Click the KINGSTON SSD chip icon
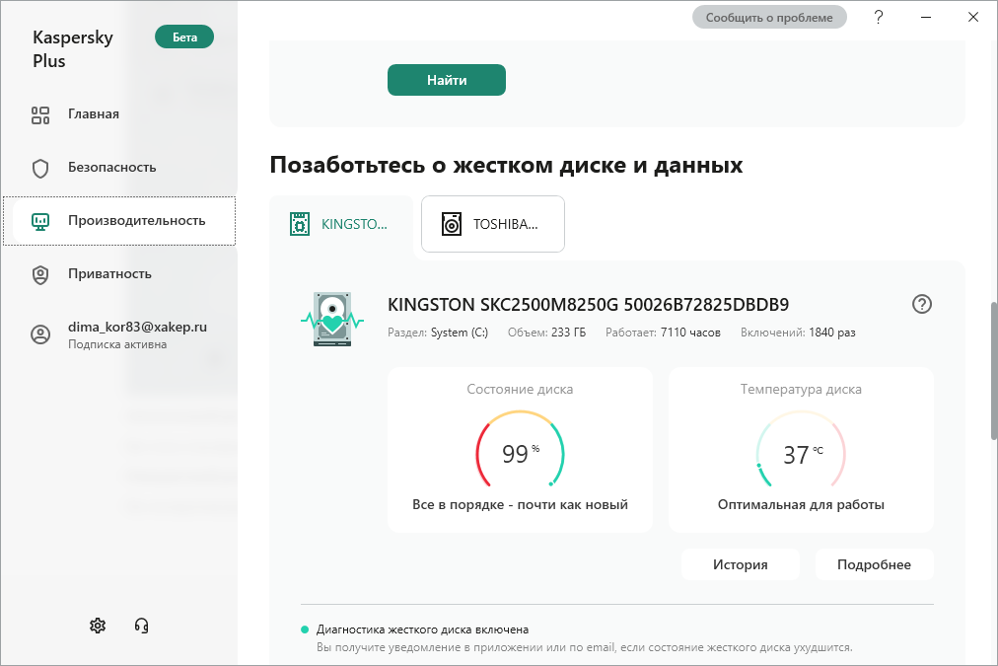 [x=300, y=224]
